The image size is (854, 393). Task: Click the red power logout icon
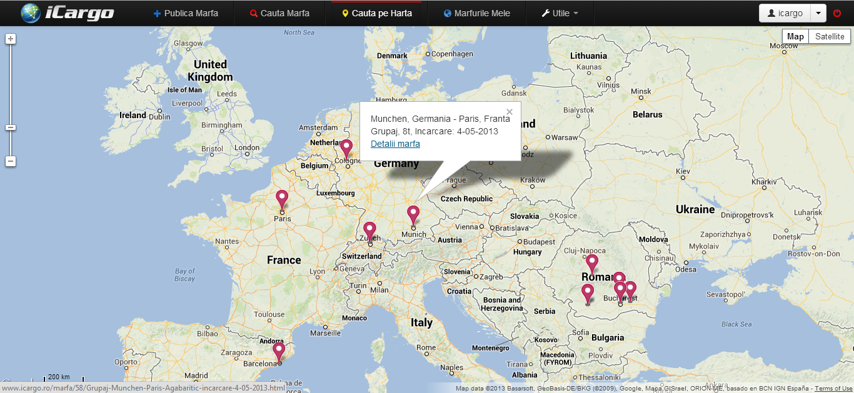[x=837, y=13]
